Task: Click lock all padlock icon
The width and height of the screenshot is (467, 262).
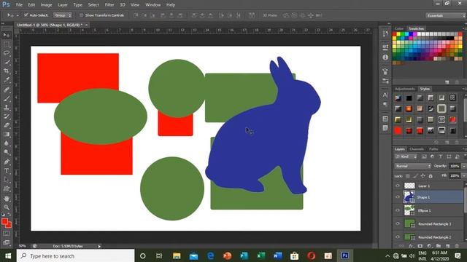Action: click(x=431, y=176)
